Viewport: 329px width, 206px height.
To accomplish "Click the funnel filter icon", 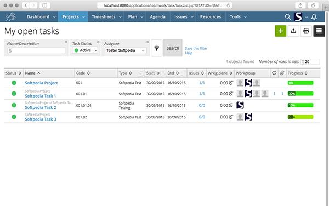I will (156, 48).
